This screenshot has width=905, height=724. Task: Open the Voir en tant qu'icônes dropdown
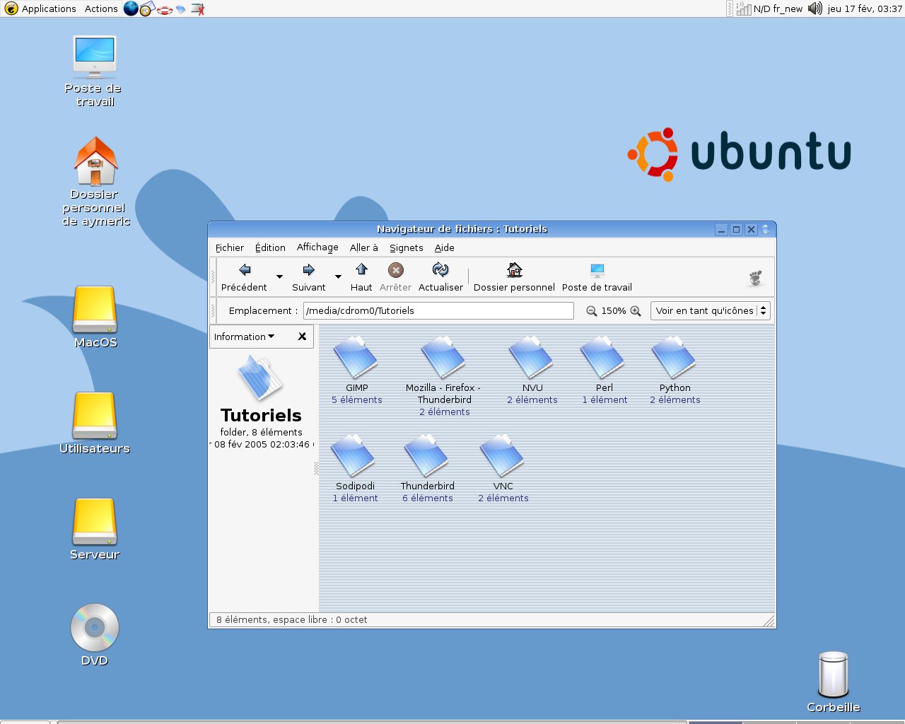(x=710, y=310)
